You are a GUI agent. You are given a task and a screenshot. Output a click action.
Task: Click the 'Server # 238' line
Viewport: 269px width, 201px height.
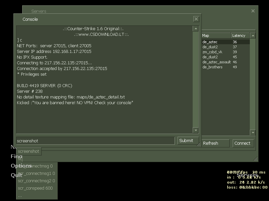(30, 91)
